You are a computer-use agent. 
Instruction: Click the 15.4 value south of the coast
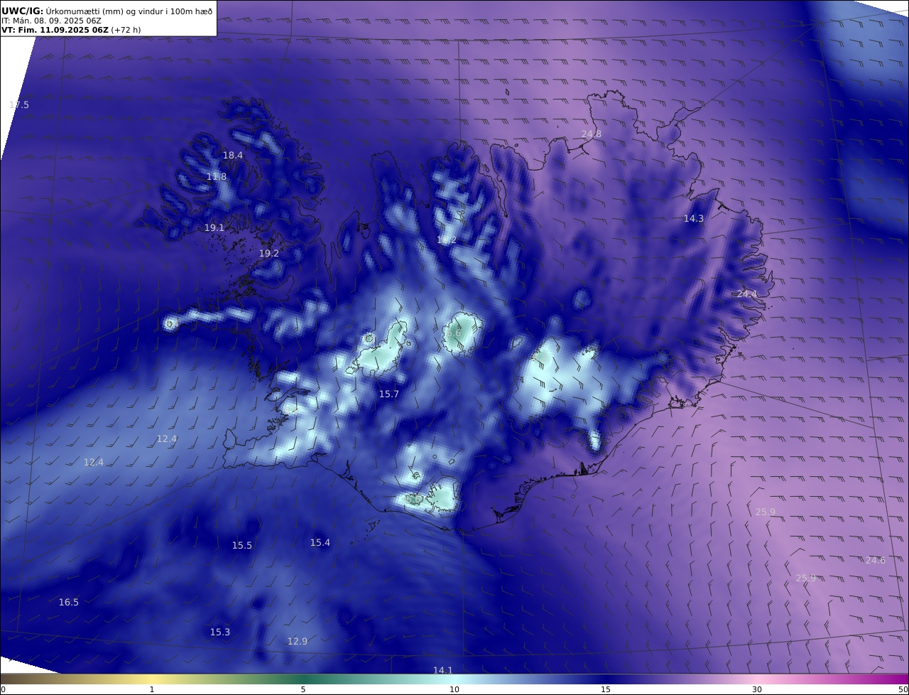coord(320,542)
